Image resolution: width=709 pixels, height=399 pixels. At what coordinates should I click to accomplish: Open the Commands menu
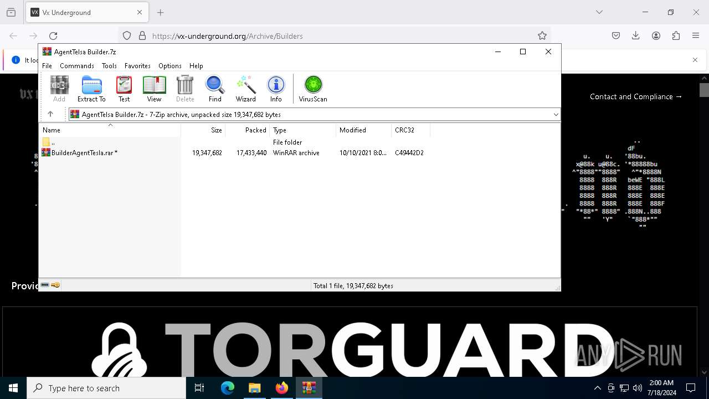click(77, 65)
